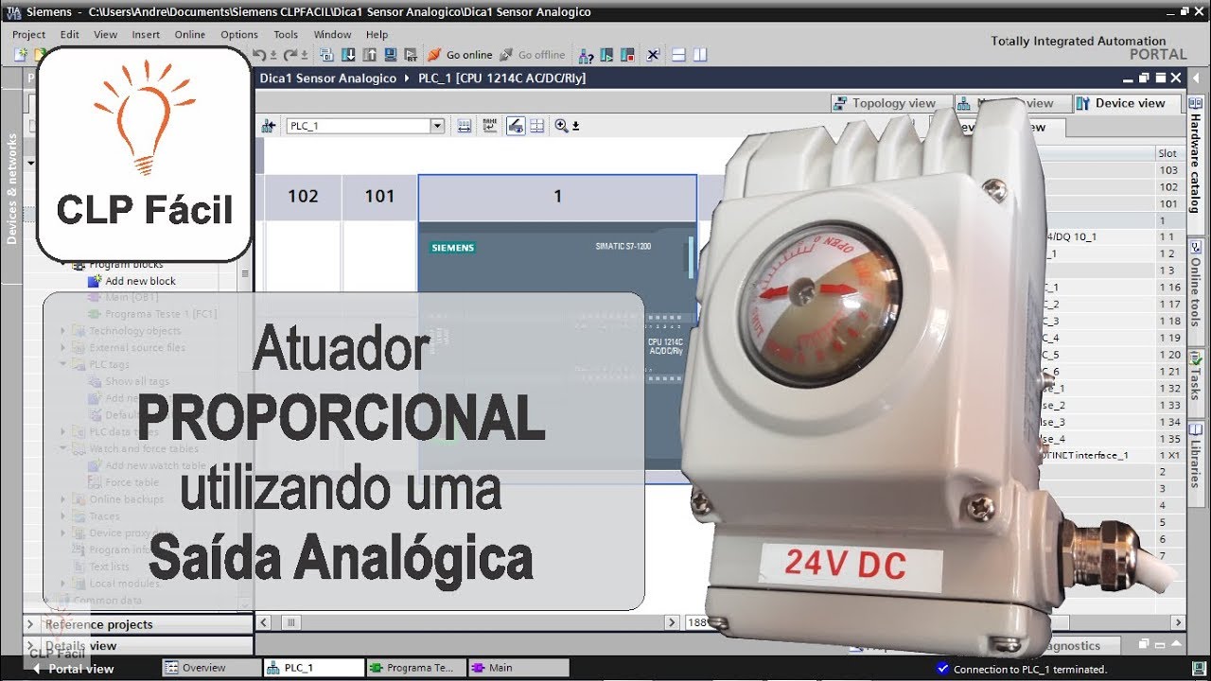Viewport: 1211px width, 681px height.
Task: Open the Programa Te... taskbar tab
Action: click(416, 668)
